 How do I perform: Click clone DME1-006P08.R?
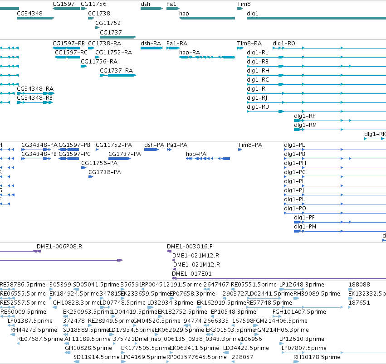(x=59, y=247)
